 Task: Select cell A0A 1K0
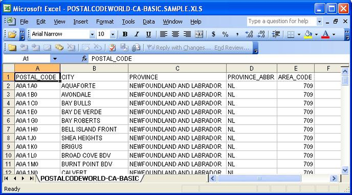coord(37,147)
